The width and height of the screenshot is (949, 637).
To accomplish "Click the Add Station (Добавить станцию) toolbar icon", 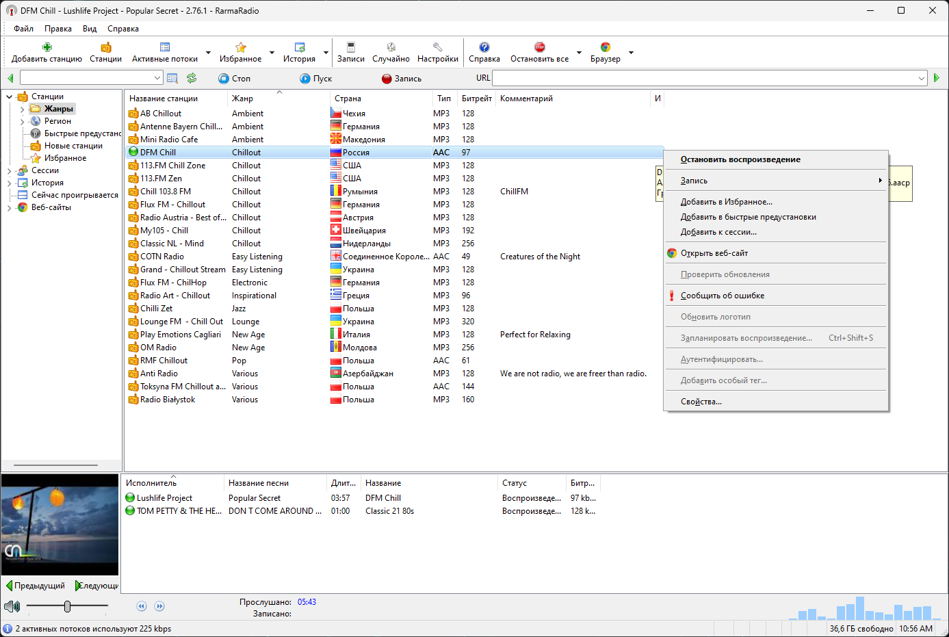I will (x=47, y=47).
